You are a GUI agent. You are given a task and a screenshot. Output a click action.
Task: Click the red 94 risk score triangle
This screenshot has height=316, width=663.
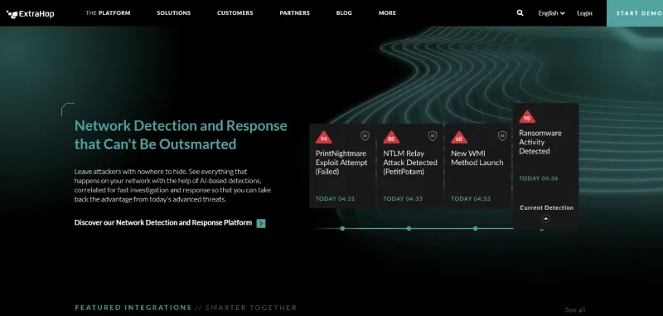click(323, 137)
